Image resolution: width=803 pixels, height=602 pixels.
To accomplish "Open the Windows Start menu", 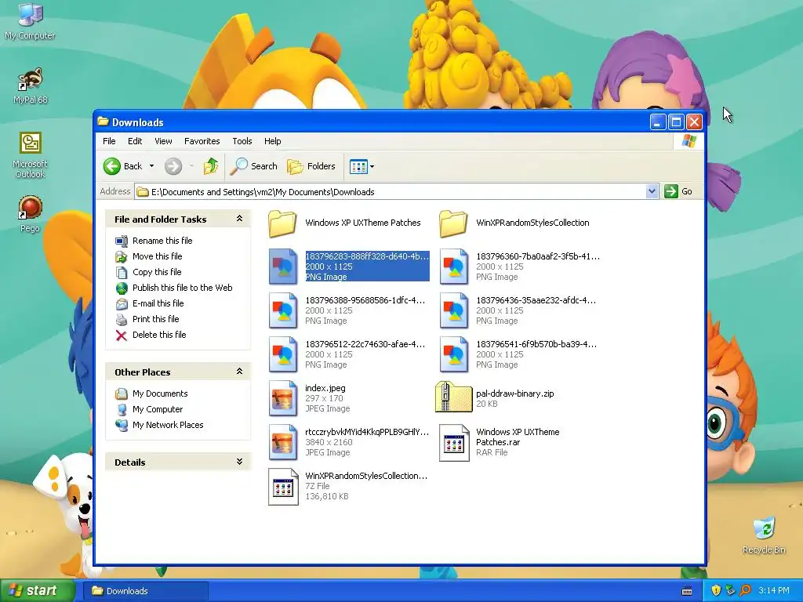I will (38, 591).
